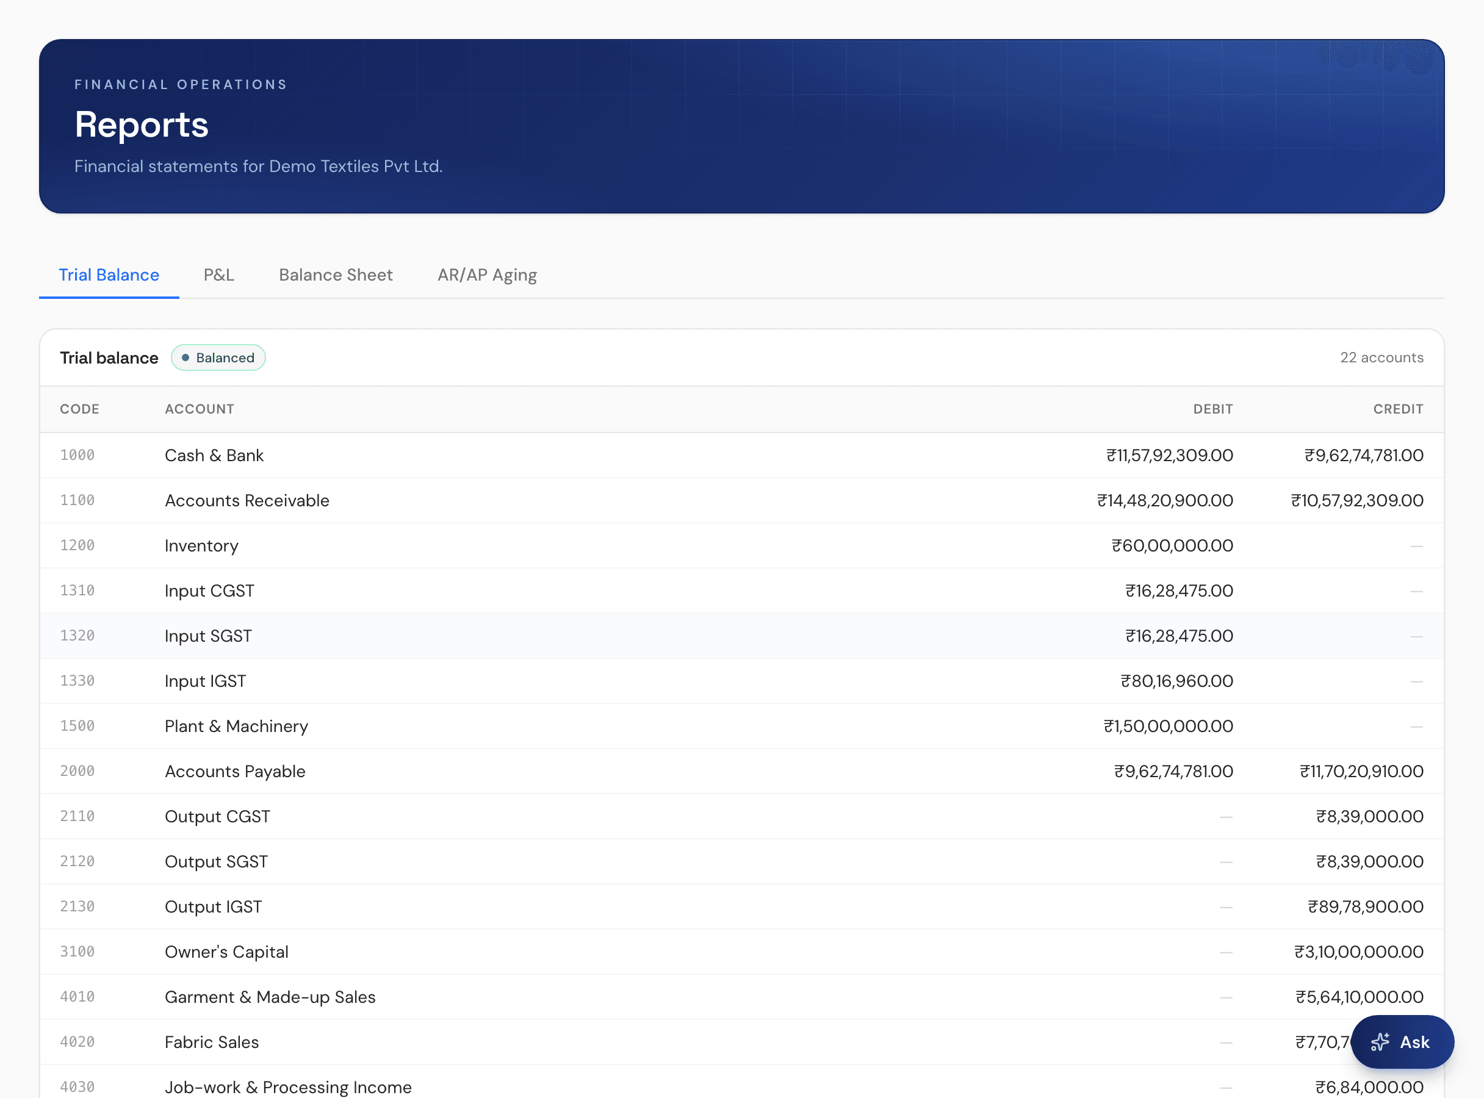Click the ACCOUNT column header

coord(200,409)
